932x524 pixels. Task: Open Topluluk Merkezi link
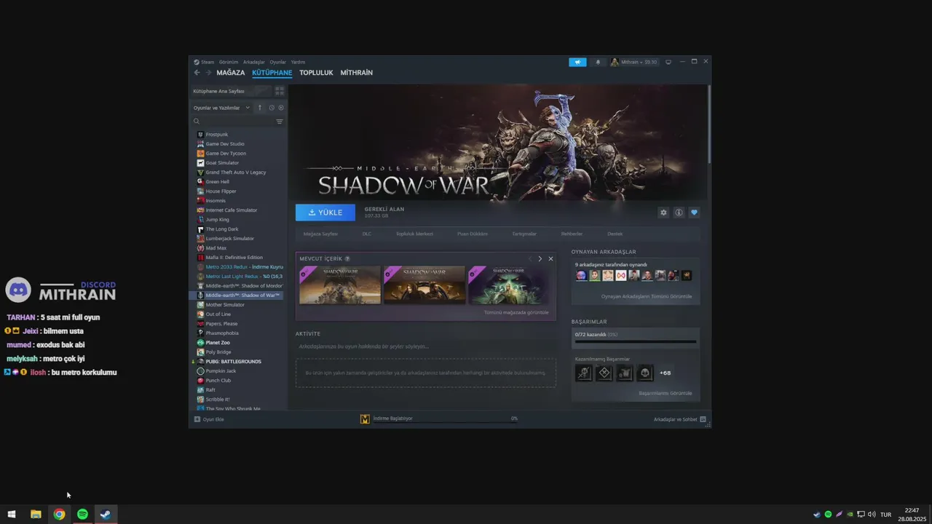pos(414,234)
